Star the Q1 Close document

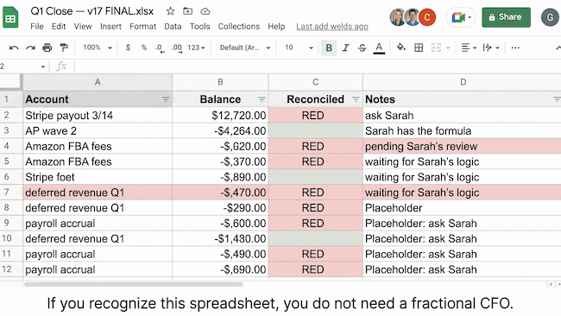[x=170, y=11]
